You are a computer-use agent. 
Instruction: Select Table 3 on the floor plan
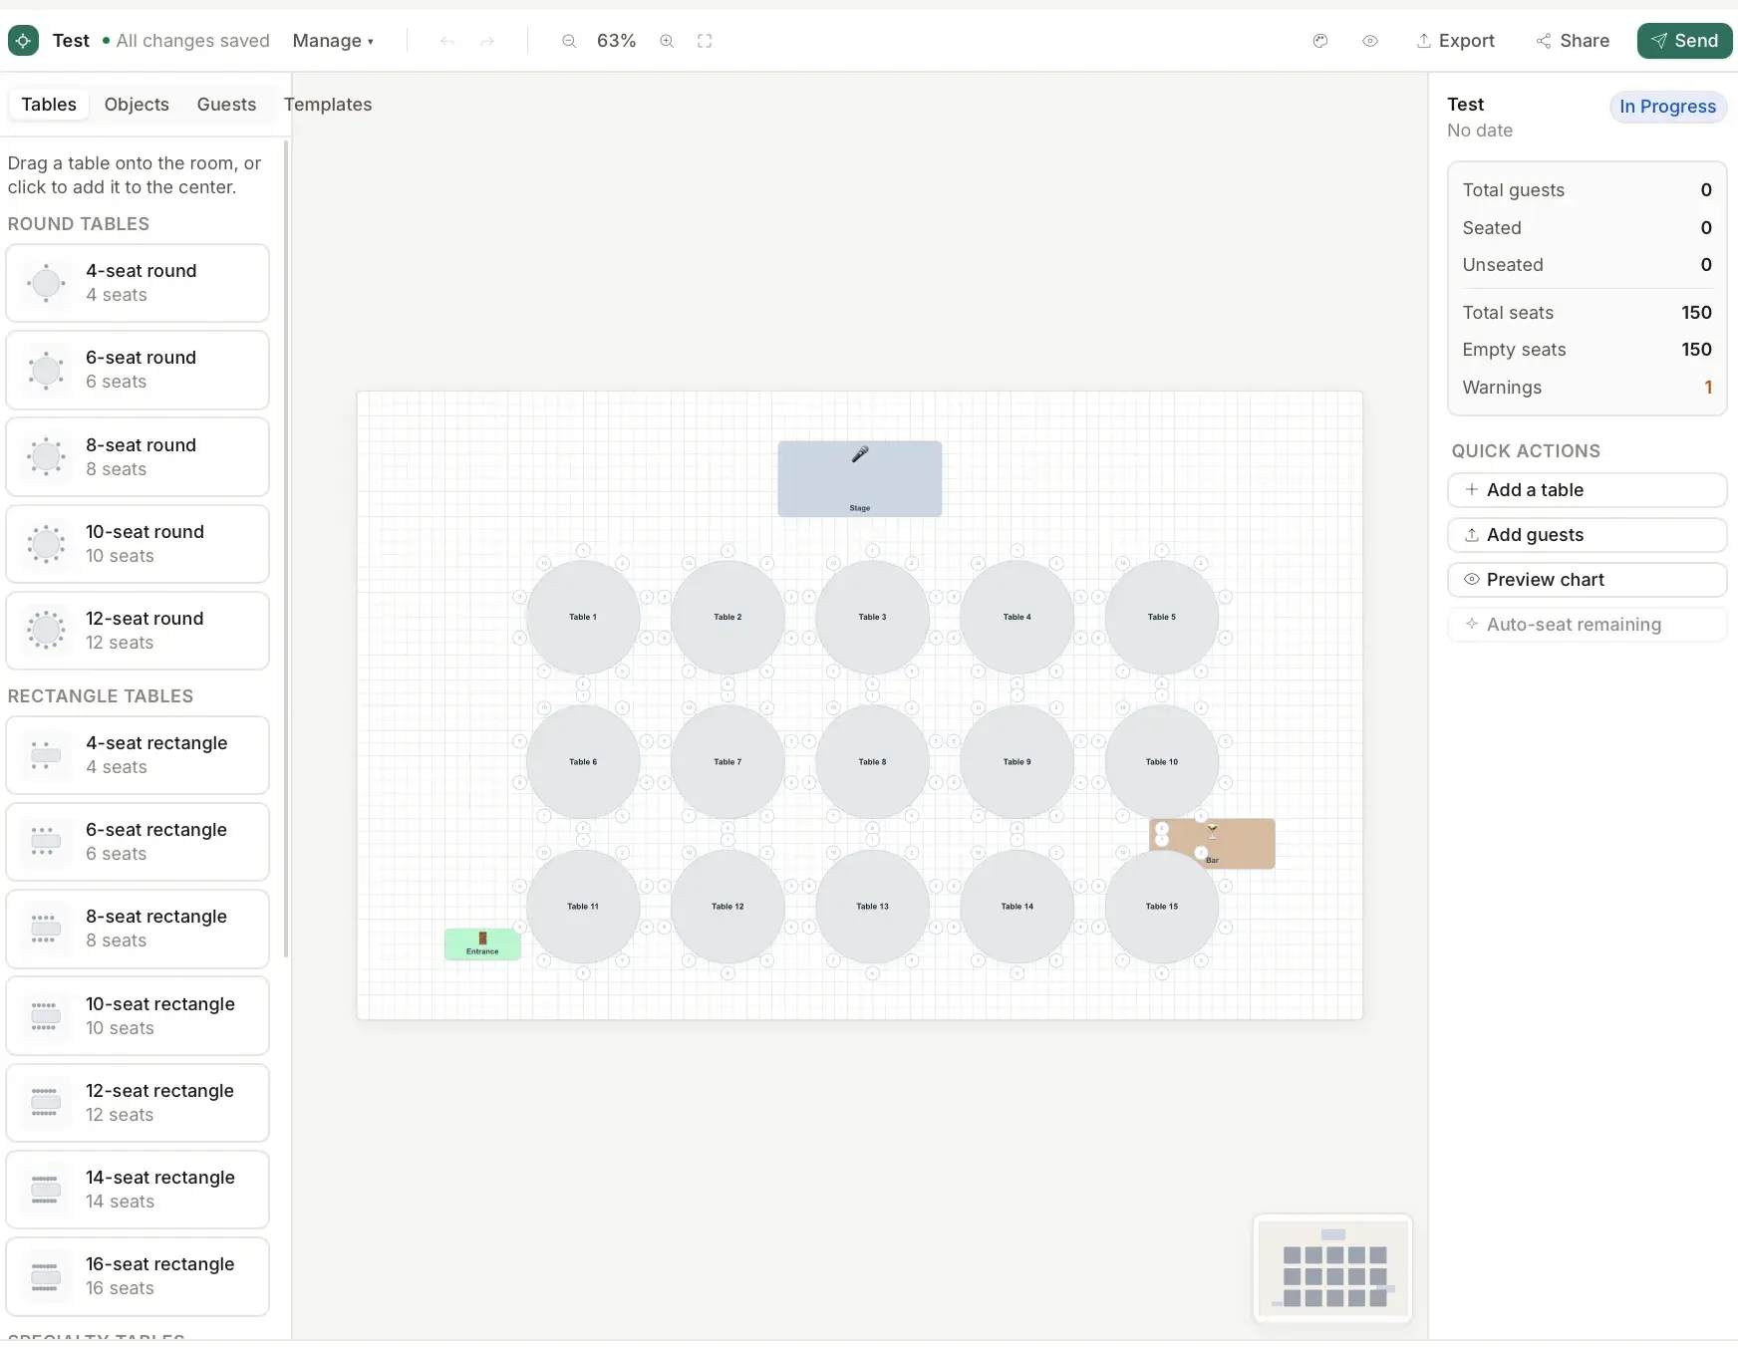coord(872,617)
